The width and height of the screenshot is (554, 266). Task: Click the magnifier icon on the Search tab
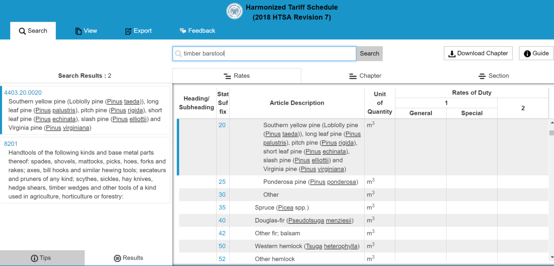22,31
